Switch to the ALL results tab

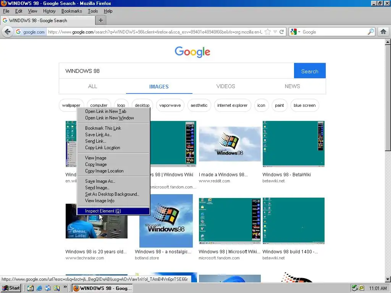[x=92, y=86]
